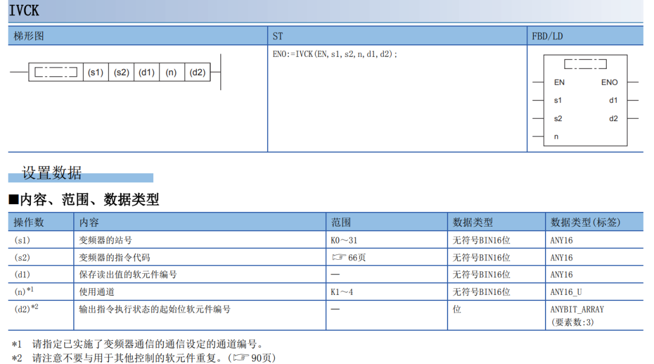654x364 pixels.
Task: Click the pointing-hand icon beside 90页
Action: pos(241,358)
